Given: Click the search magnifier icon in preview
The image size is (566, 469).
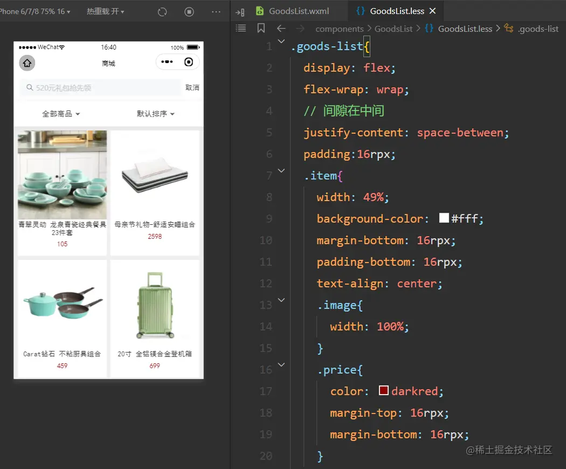Looking at the screenshot, I should tap(30, 87).
